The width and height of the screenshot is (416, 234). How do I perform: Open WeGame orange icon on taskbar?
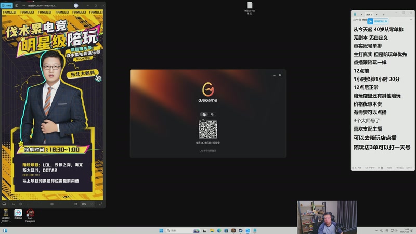pos(233,230)
